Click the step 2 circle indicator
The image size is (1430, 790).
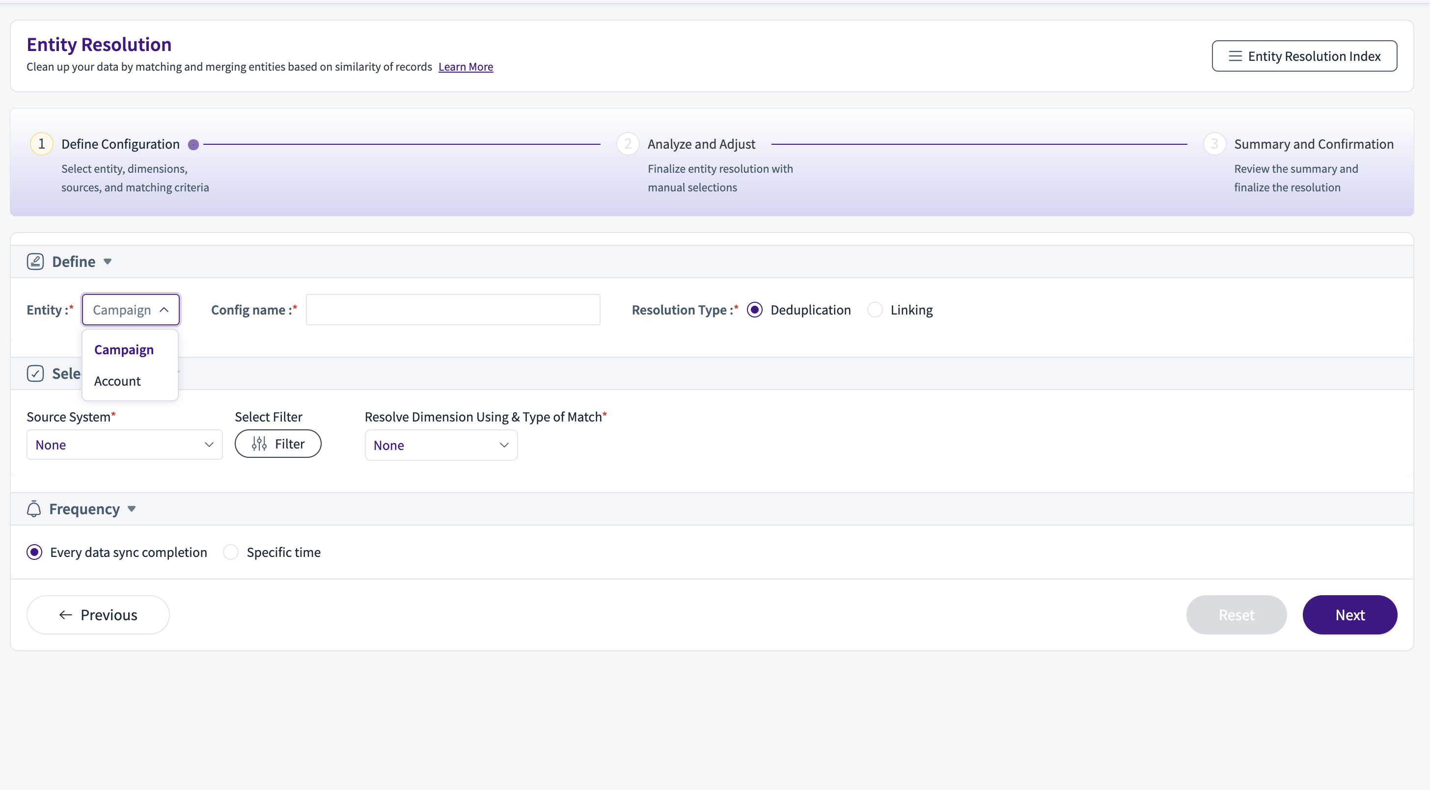pos(628,144)
